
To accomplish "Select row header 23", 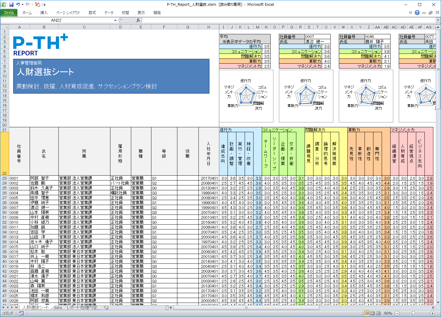I will point(5,178).
